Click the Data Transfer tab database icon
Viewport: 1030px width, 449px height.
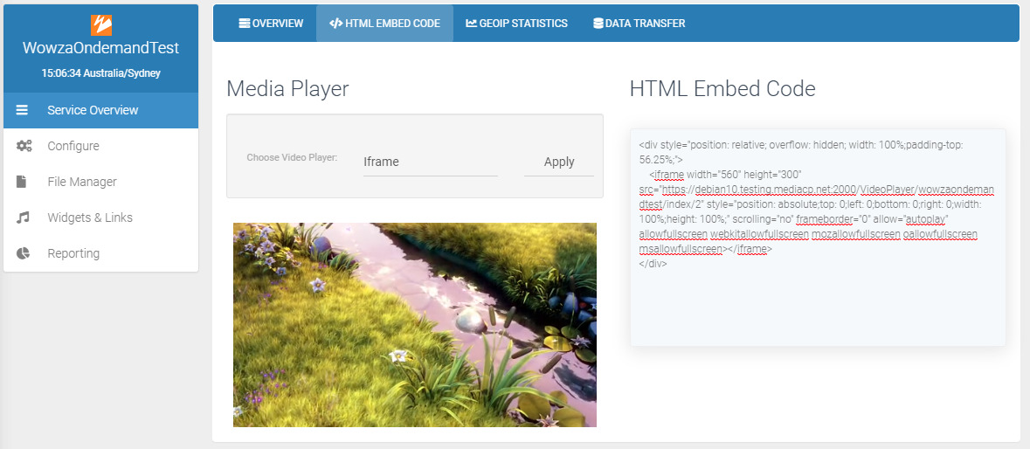598,24
